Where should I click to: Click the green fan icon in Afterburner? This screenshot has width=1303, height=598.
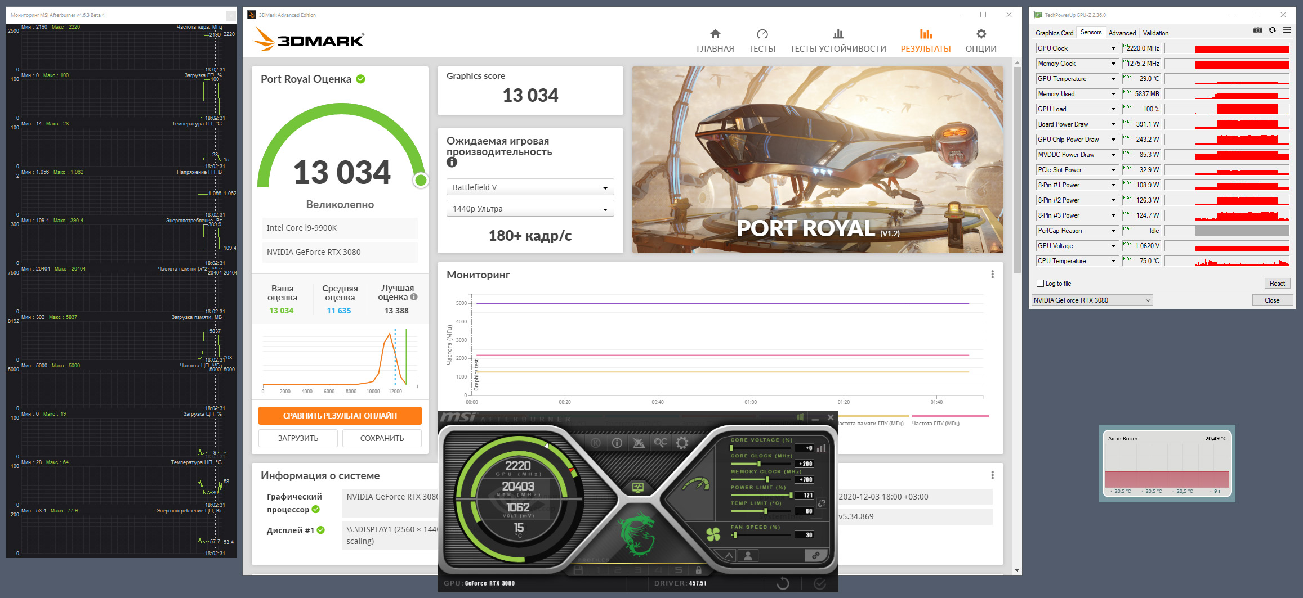coord(713,534)
